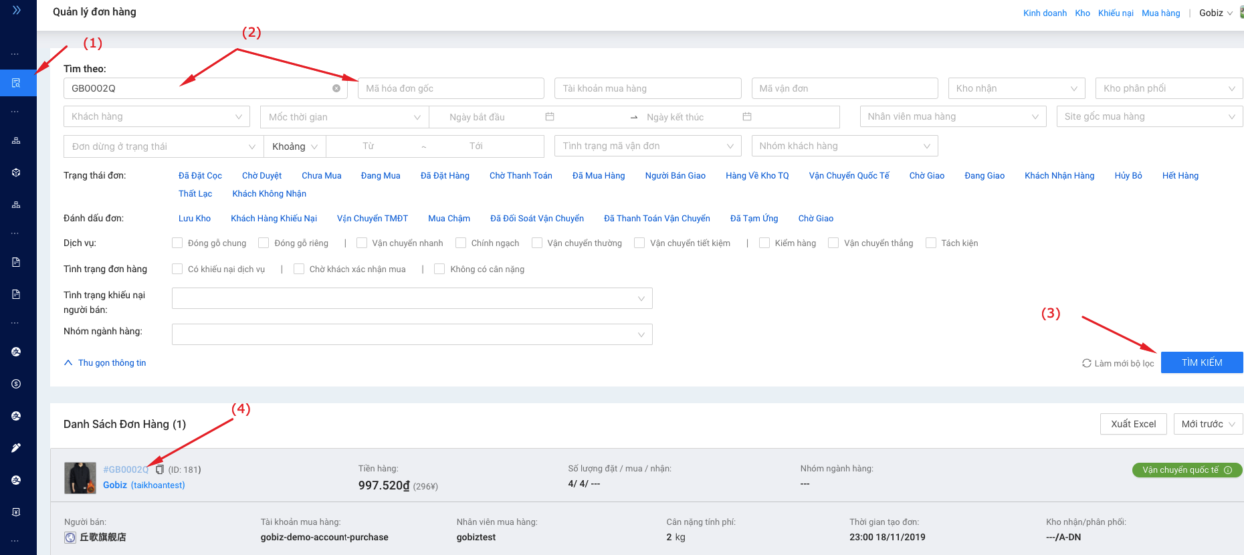Check the Kiểm hàng service option
Screen dimensions: 1244x555
pos(764,243)
